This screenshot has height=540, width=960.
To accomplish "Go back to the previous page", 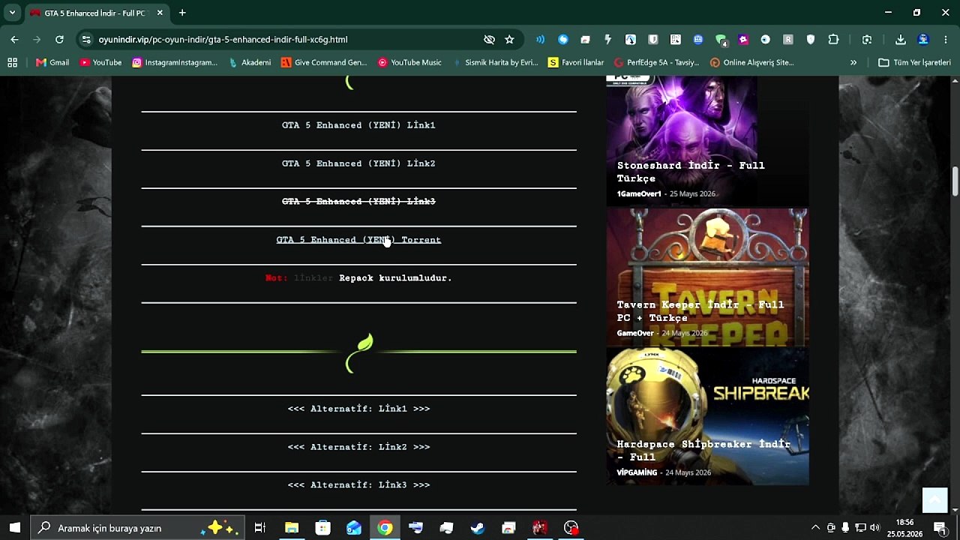I will click(14, 40).
